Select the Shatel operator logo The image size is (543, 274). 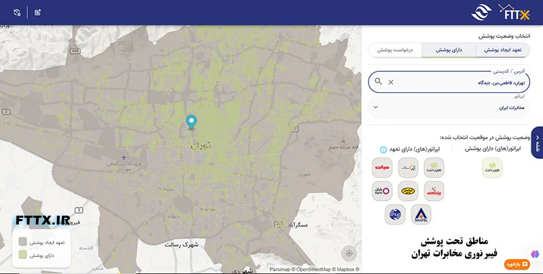421,214
